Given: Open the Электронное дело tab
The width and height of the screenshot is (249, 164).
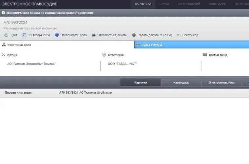Looking at the screenshot, I should click(221, 82).
